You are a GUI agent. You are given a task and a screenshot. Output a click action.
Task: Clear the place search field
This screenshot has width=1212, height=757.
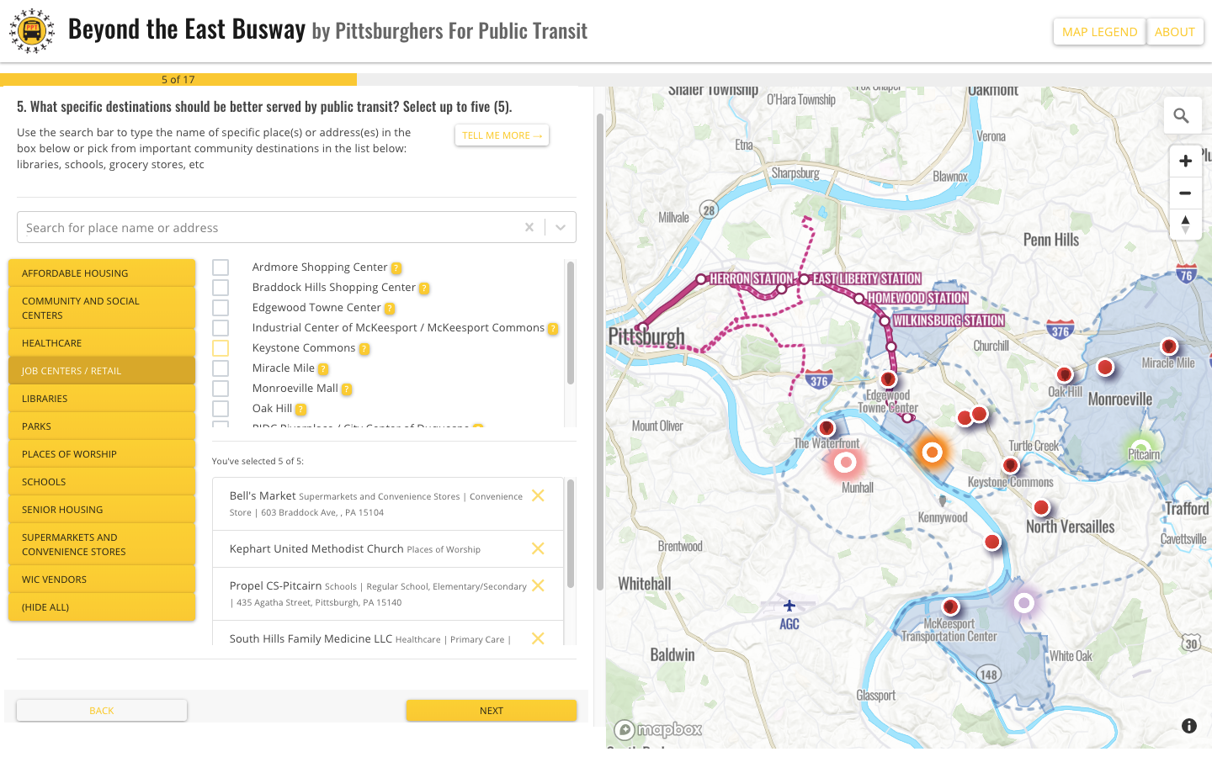point(529,227)
